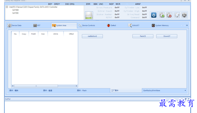The width and height of the screenshot is (197, 113).
Task: Click the refresh arrows icon
Action: (x=177, y=15)
